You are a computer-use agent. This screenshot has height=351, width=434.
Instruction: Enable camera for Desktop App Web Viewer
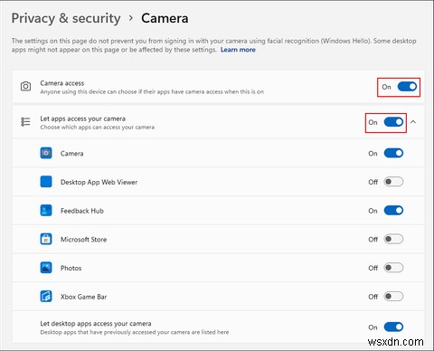(x=393, y=182)
